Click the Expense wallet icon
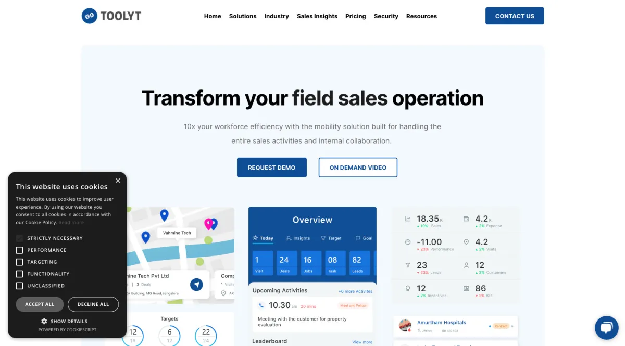Image resolution: width=625 pixels, height=346 pixels. pyautogui.click(x=466, y=219)
